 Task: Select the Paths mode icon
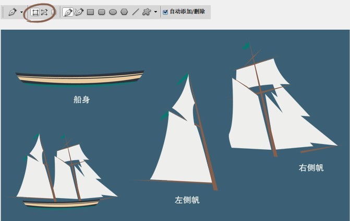click(x=44, y=12)
